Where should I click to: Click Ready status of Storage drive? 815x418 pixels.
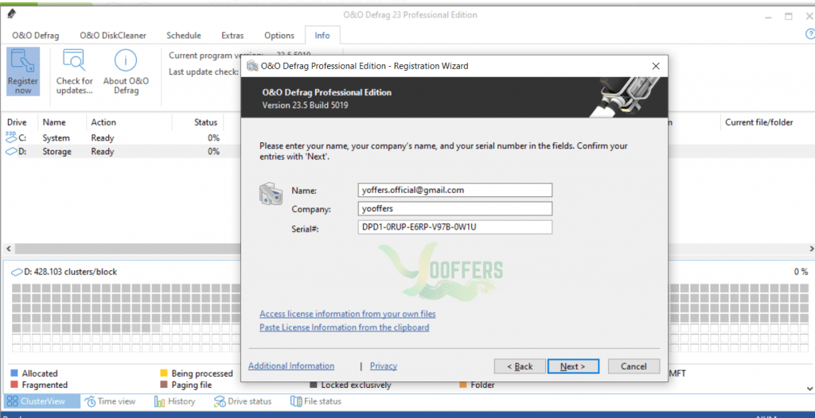(x=103, y=152)
